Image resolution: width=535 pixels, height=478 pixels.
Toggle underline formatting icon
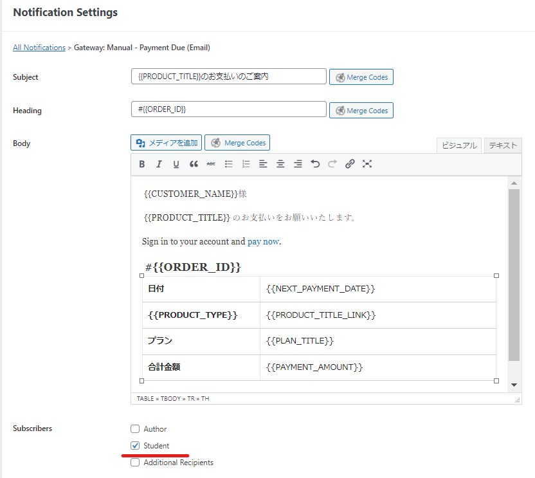coord(176,164)
